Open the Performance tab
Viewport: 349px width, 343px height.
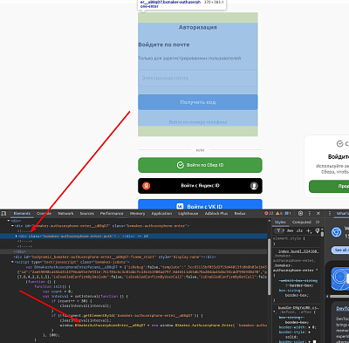click(112, 214)
